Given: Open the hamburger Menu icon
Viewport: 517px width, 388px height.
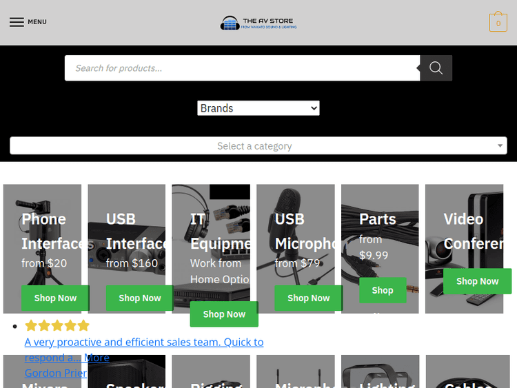Looking at the screenshot, I should point(17,22).
